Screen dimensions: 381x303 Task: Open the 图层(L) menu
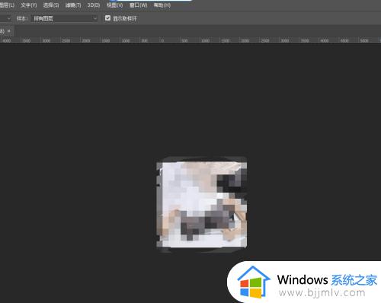click(x=7, y=5)
